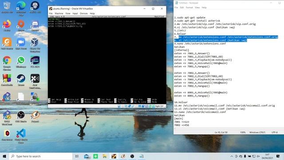Click the Windows Start button

[4, 156]
